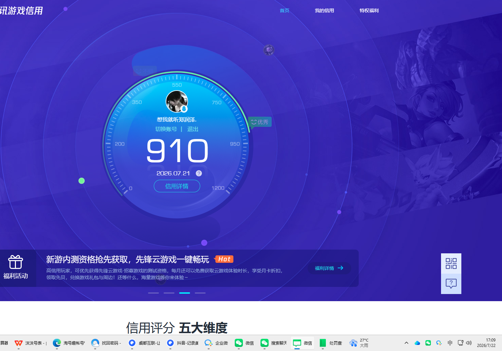
Task: Click the 信用详情 button
Action: coord(177,186)
